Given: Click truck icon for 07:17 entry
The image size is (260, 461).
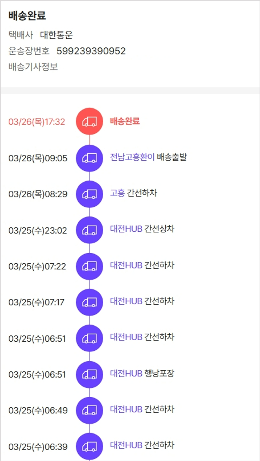Looking at the screenshot, I should click(x=89, y=302).
